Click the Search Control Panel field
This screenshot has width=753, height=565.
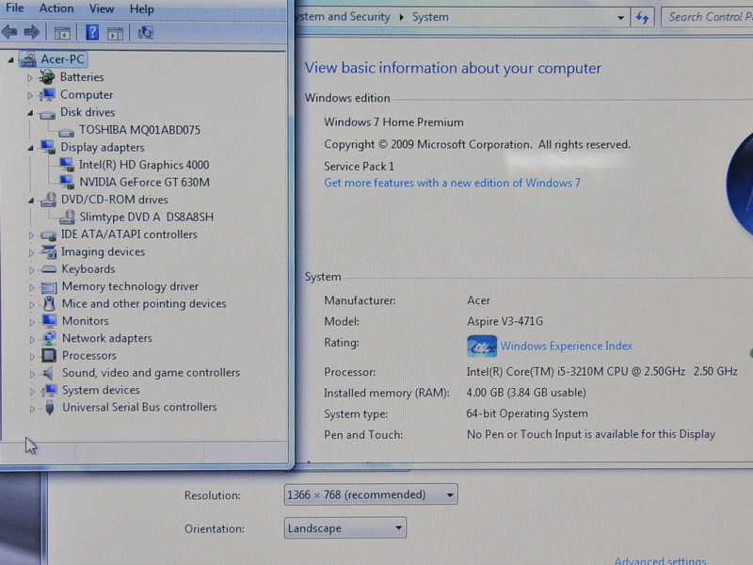[707, 17]
